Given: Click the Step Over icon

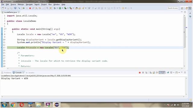Looking at the screenshot, I should pos(40,8).
